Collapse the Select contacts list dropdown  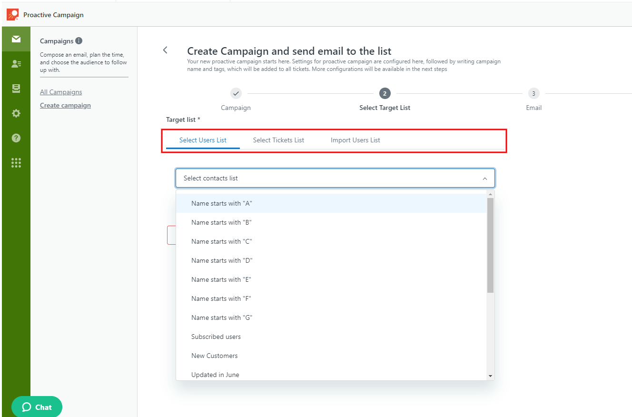point(335,178)
